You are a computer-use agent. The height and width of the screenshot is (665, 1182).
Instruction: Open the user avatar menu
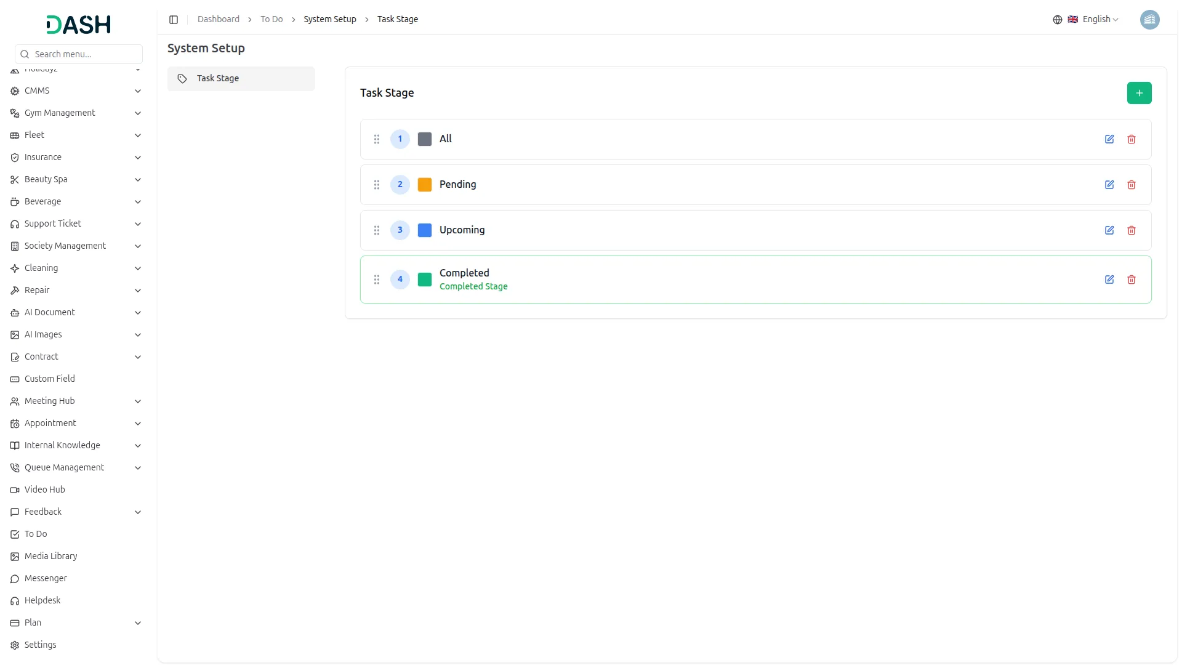coord(1149,20)
